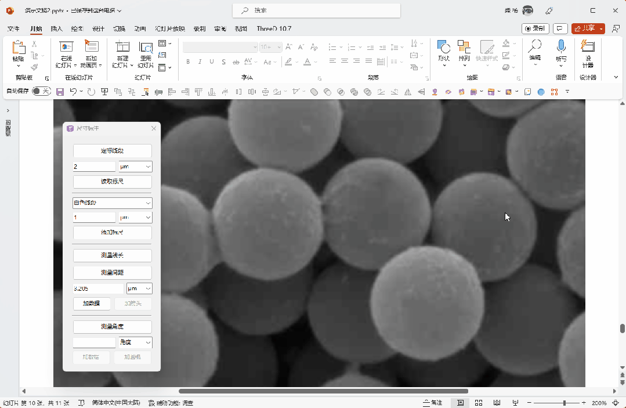This screenshot has width=626, height=408.
Task: Click the Flip Horizontal triangles icon
Action: pos(408,92)
